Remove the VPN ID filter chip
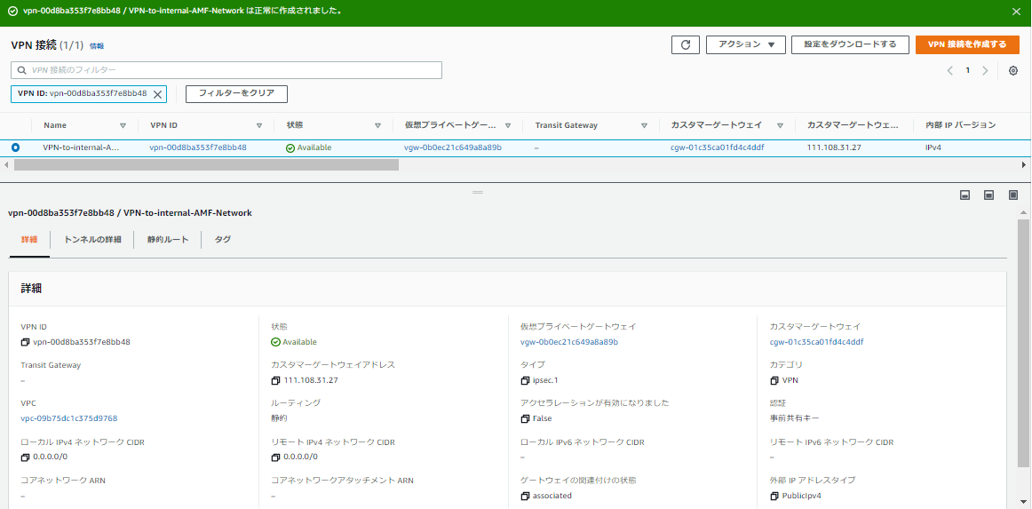This screenshot has height=509, width=1032. coord(158,93)
